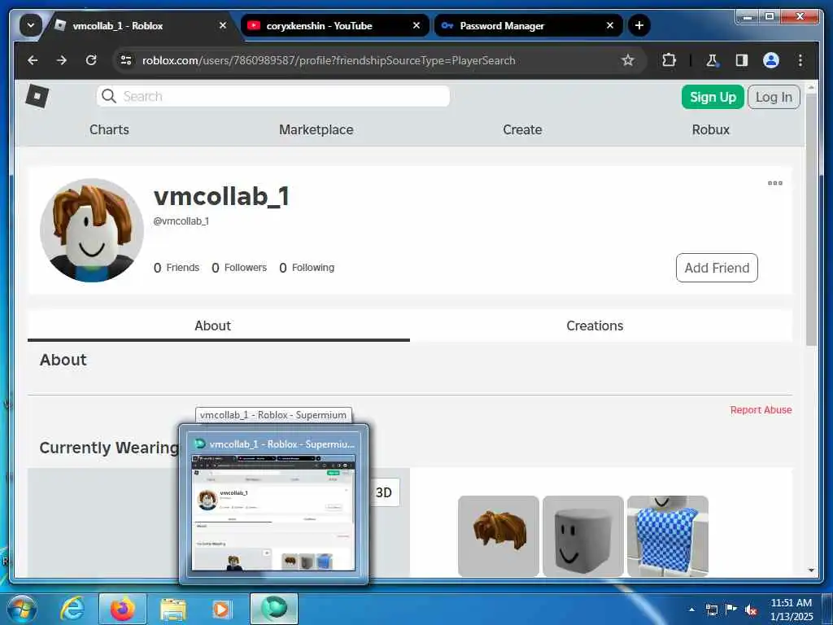The height and width of the screenshot is (625, 833).
Task: Open the blue checkered shirt item thumbnail
Action: click(x=667, y=536)
